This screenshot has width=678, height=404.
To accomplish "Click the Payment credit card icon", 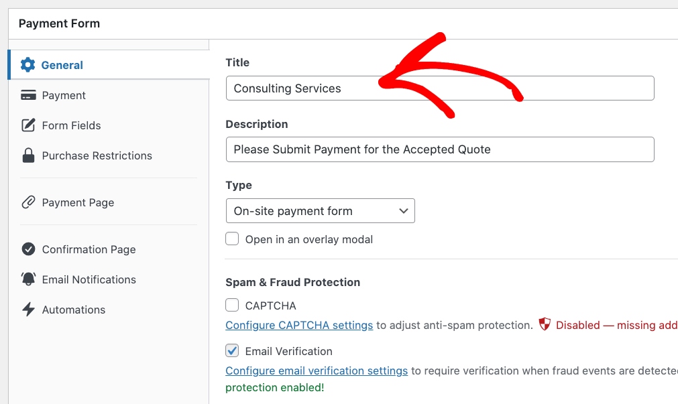I will (28, 95).
